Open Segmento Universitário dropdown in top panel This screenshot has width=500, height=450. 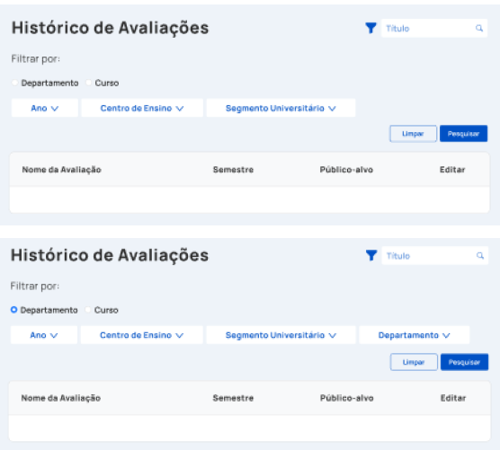click(281, 108)
